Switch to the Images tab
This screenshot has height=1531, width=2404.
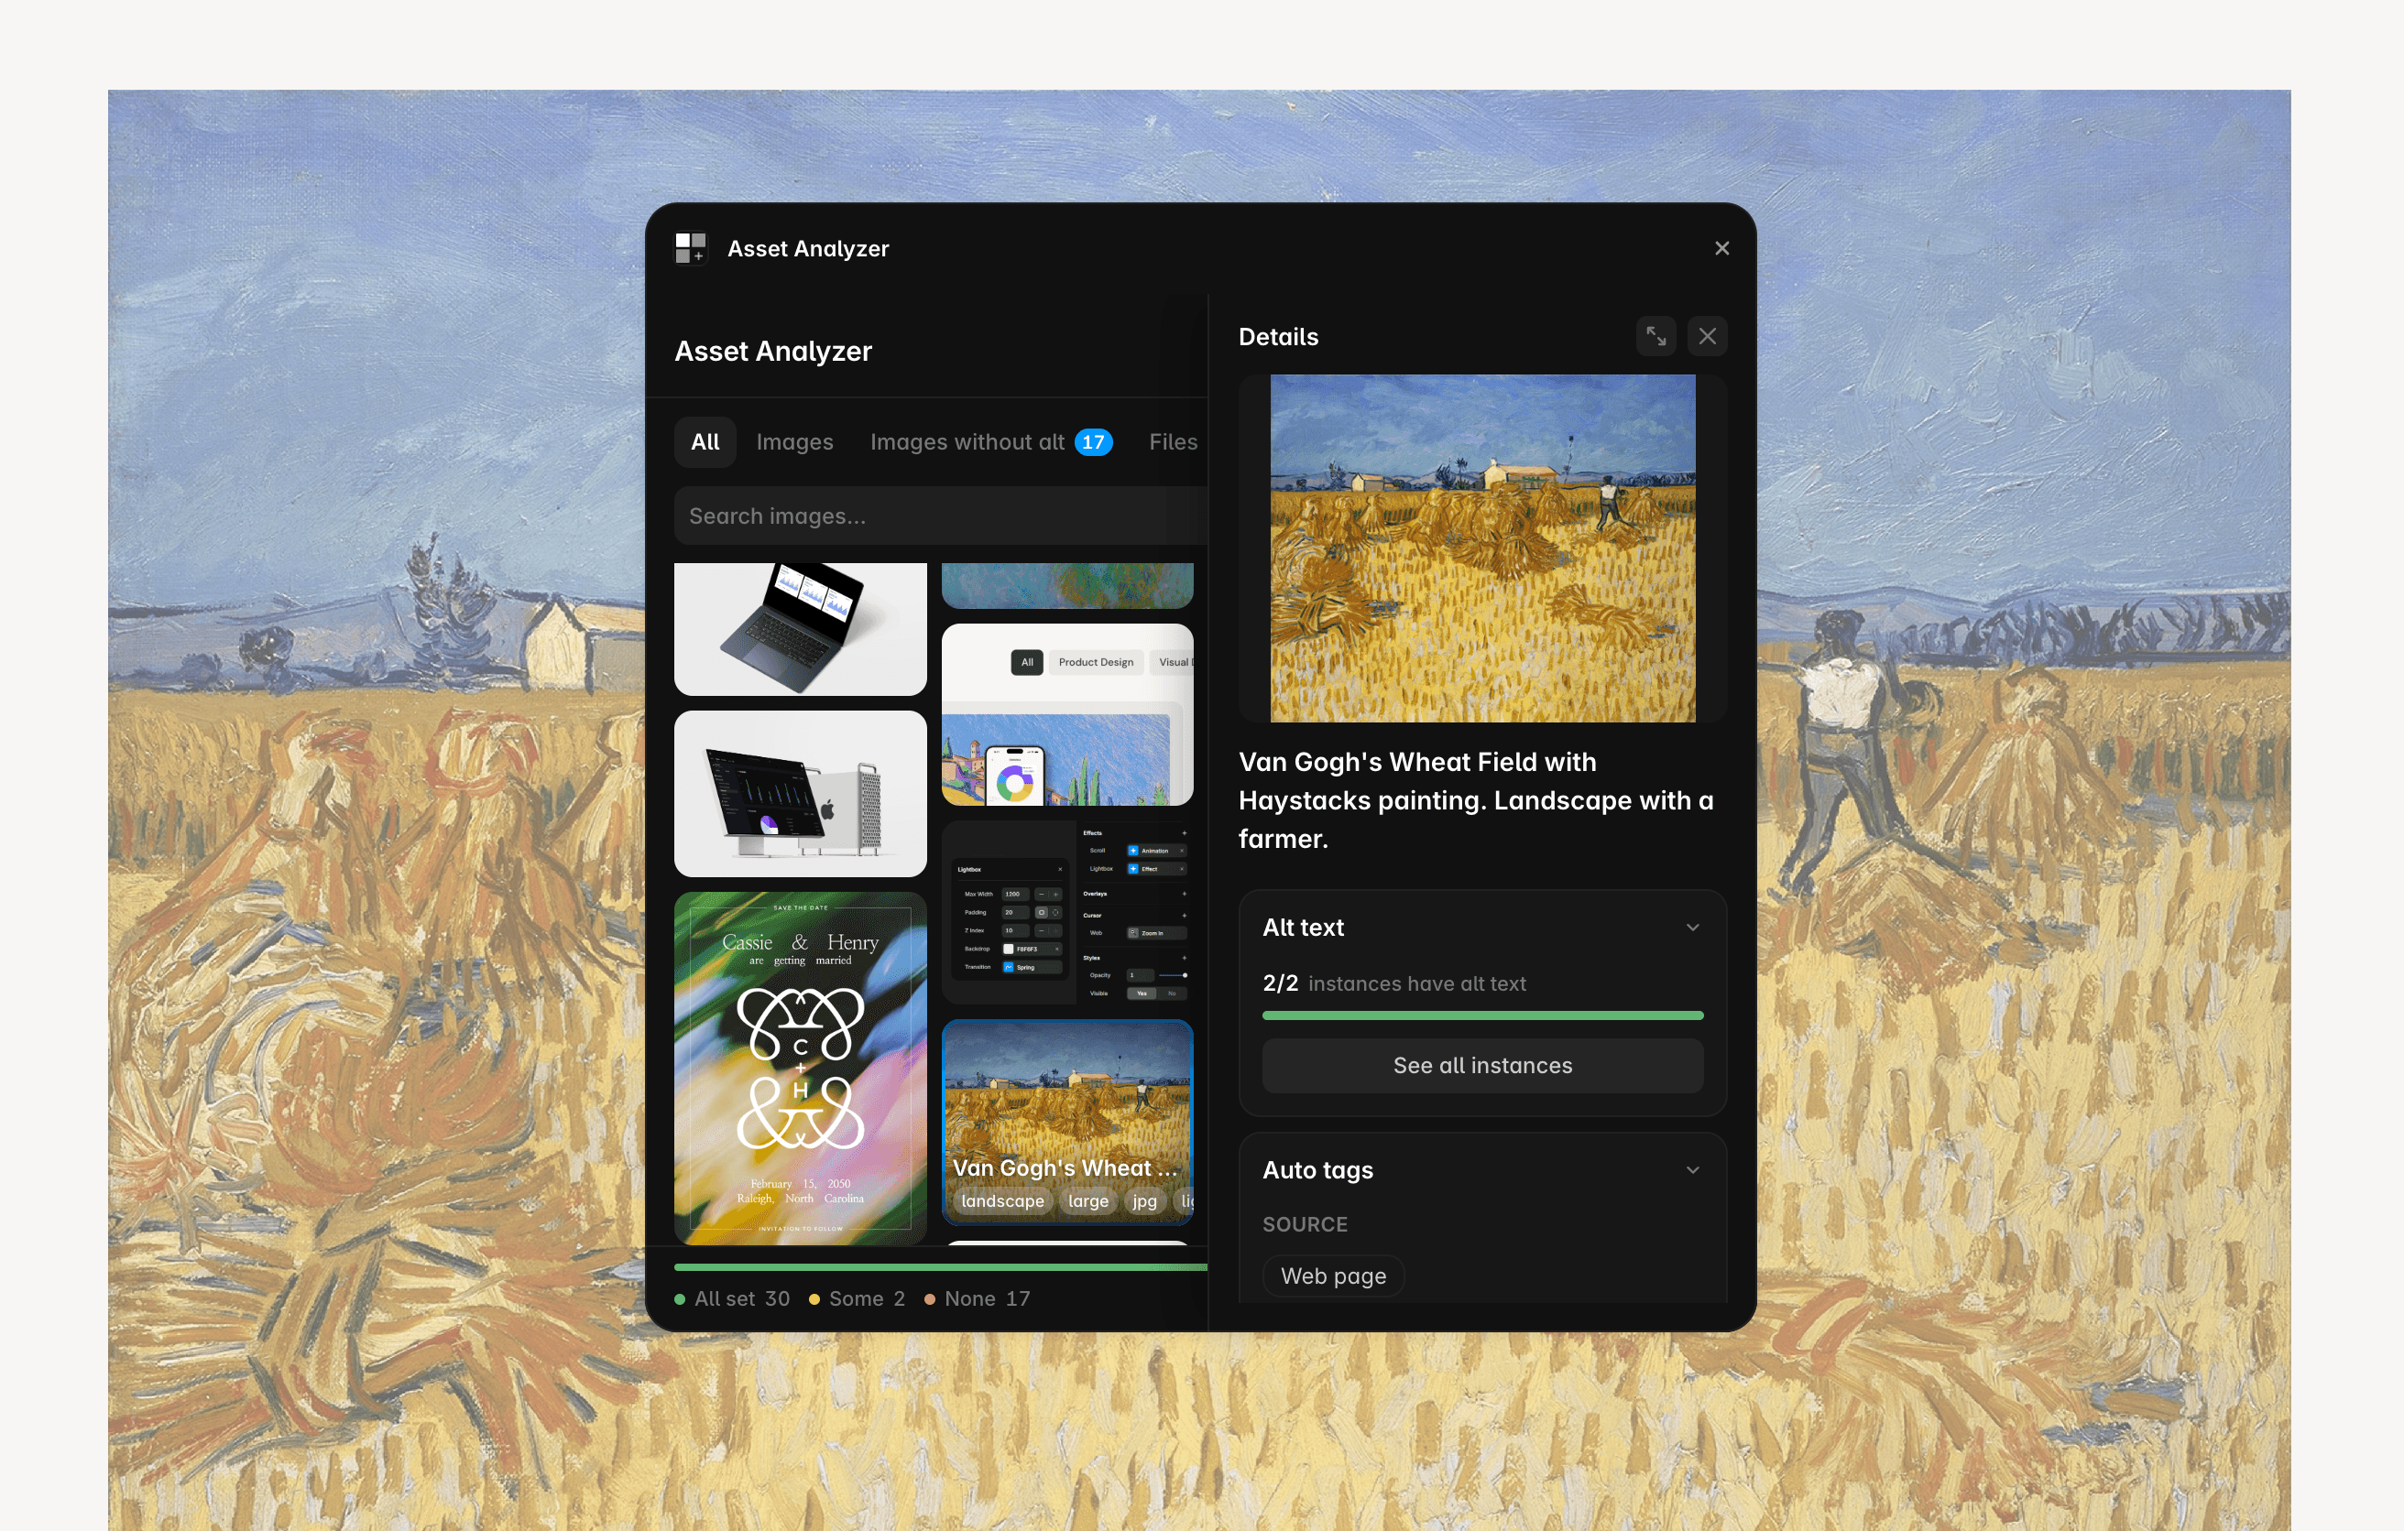[x=794, y=442]
